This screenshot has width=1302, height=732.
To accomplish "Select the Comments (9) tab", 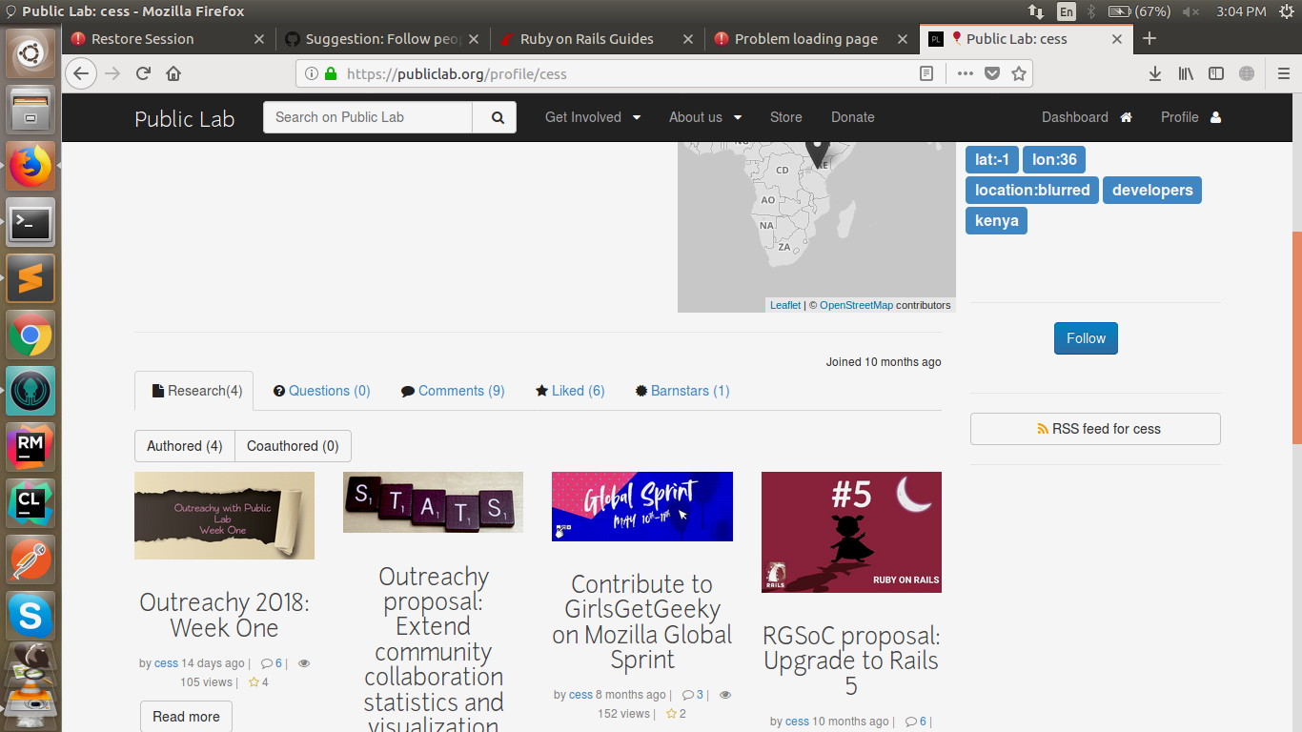I will click(x=453, y=391).
